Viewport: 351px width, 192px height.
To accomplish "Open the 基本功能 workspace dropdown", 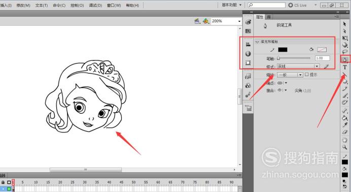I will (232, 5).
